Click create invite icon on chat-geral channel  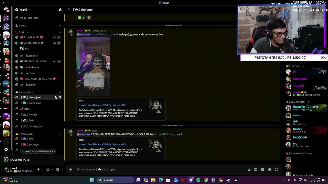pos(56,97)
